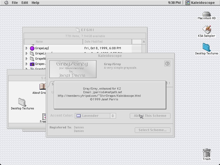
Task: Select the Macintosh HD drive icon
Action: coord(207,14)
